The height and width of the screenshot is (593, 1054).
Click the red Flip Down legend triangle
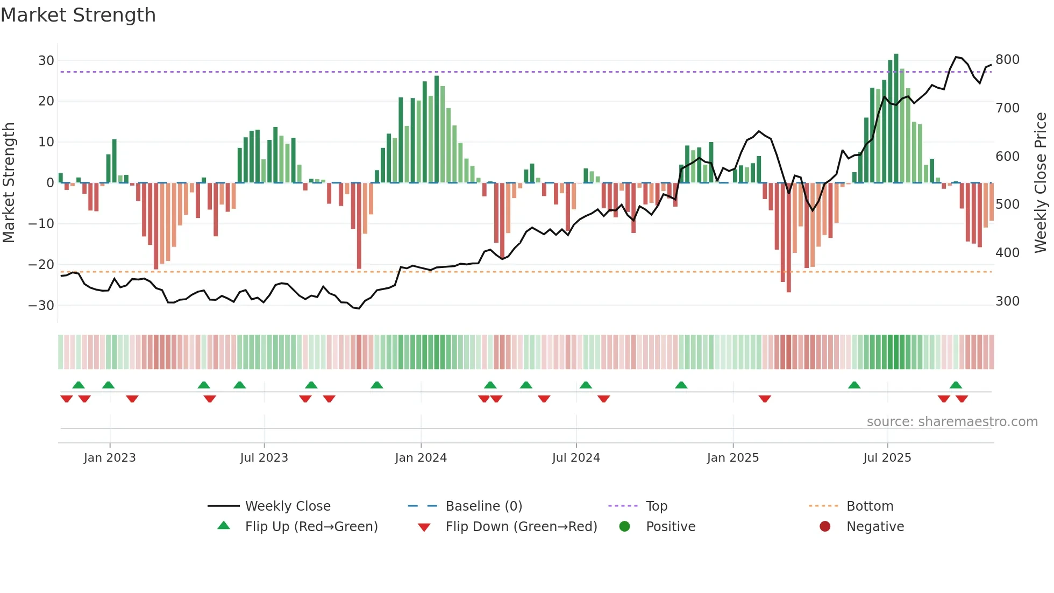(424, 527)
